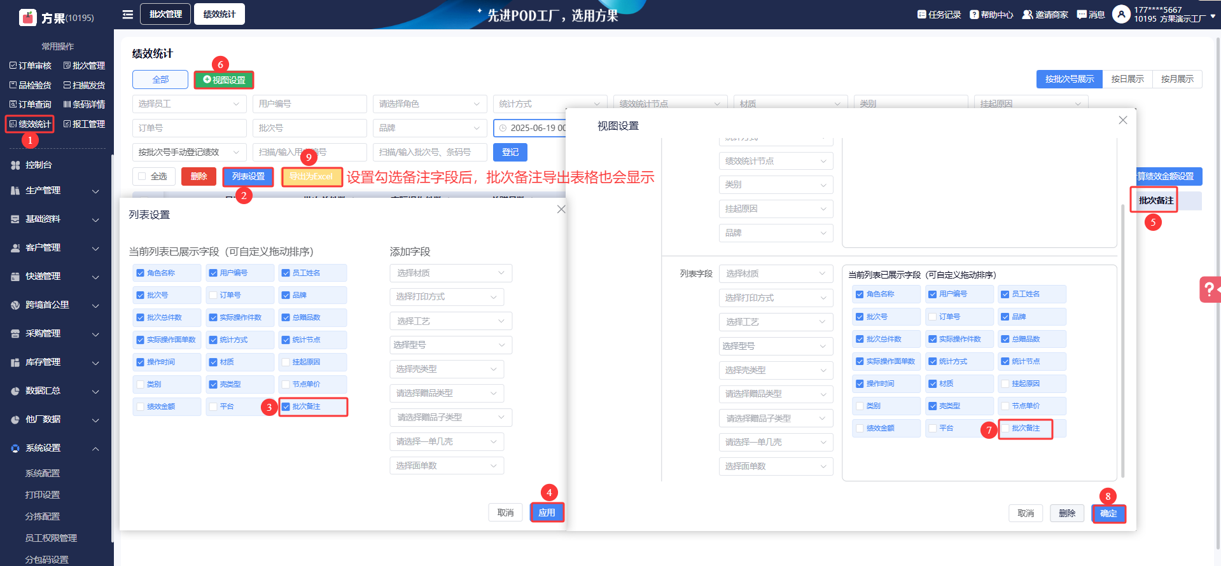The width and height of the screenshot is (1221, 566).
Task: Click the 方果 app logo
Action: tap(28, 17)
